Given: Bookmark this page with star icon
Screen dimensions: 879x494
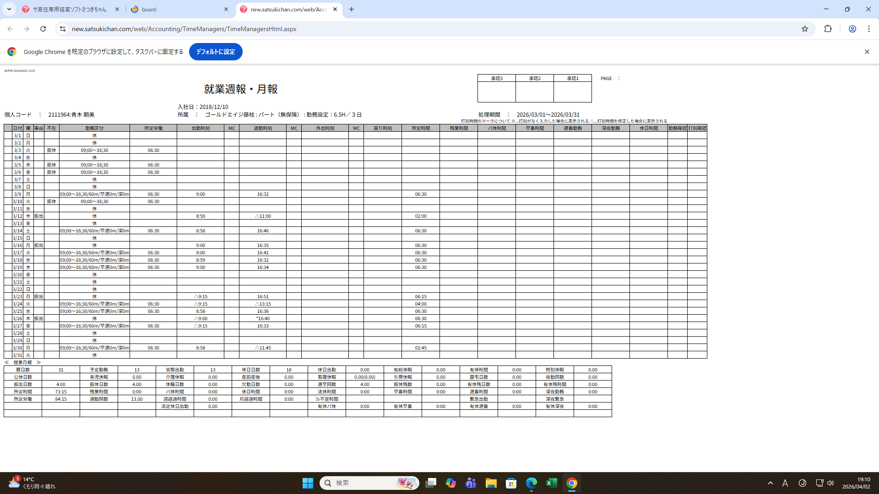Looking at the screenshot, I should pos(805,29).
